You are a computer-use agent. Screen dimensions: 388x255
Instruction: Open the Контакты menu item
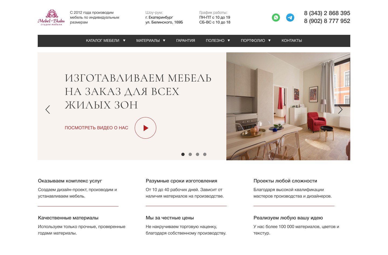tap(292, 40)
